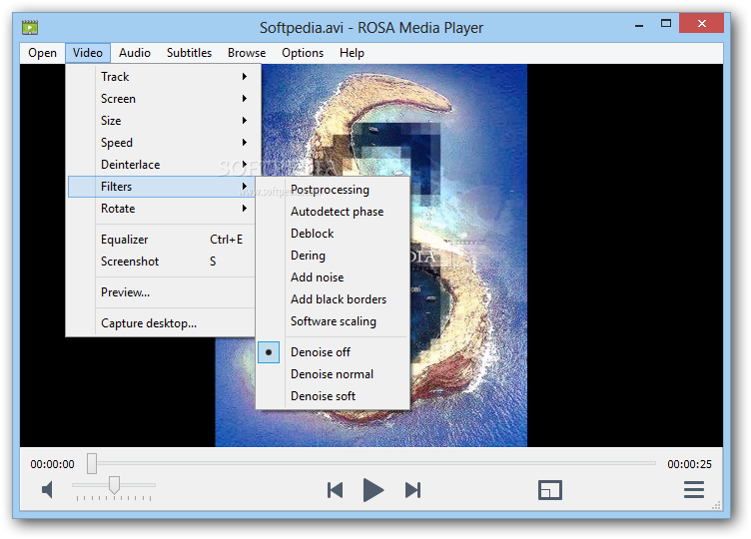Viewport: 751px width, 539px height.
Task: Choose Denoise soft filter
Action: pos(334,396)
